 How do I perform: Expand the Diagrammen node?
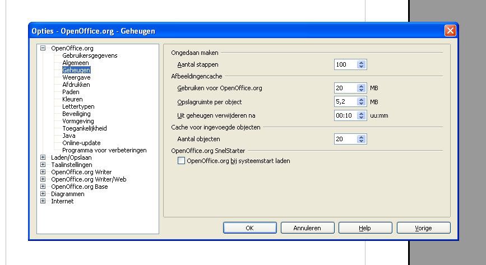point(43,194)
